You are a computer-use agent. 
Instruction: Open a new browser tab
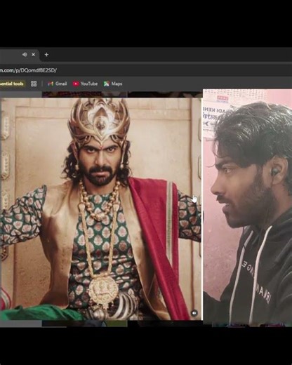pos(46,55)
